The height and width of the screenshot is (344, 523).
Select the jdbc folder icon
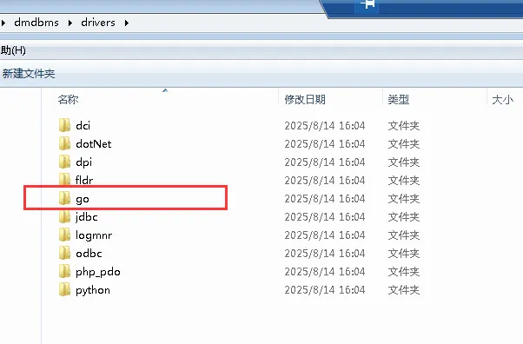(64, 216)
